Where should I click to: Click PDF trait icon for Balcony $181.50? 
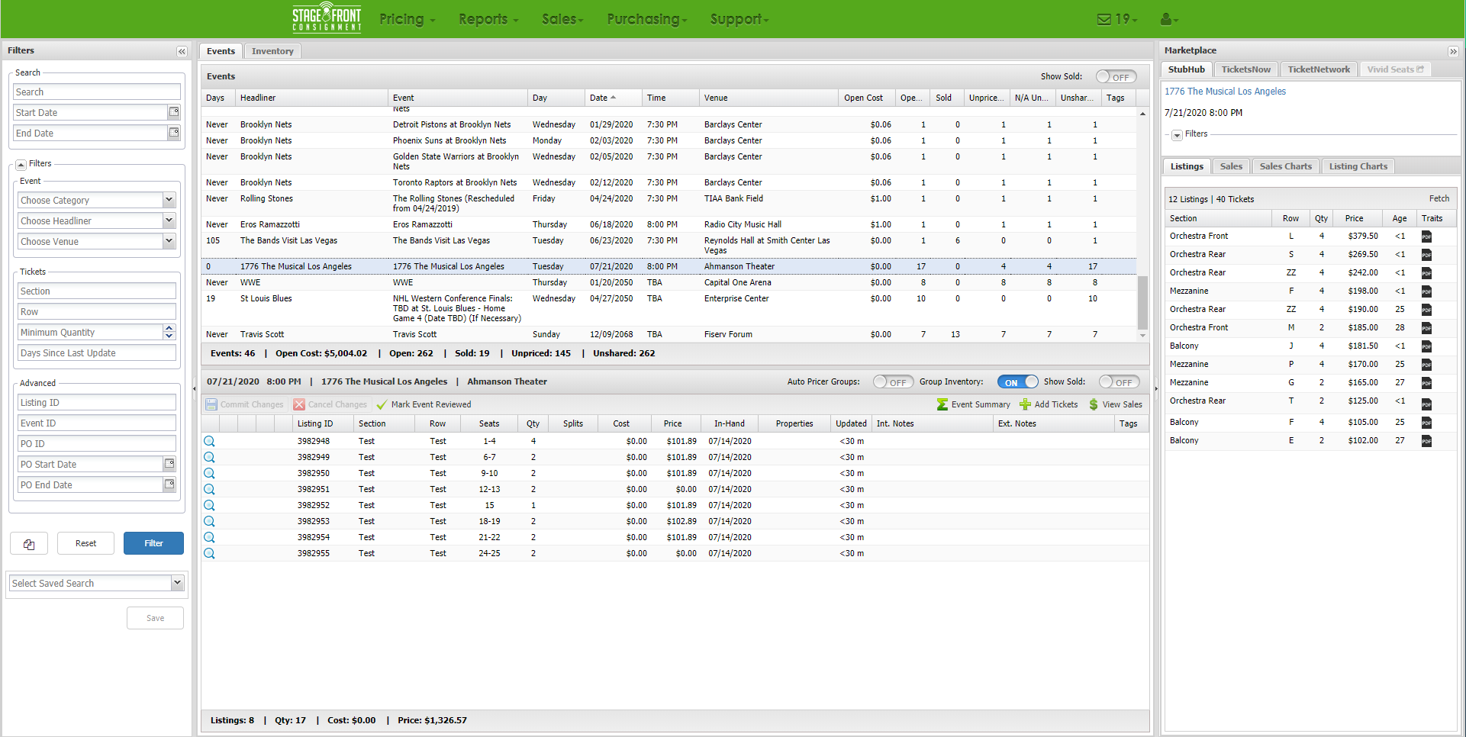1426,346
